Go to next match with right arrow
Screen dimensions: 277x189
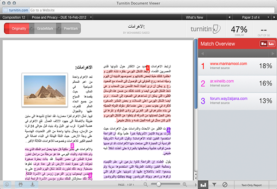click(x=273, y=54)
